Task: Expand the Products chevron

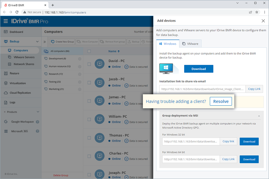Action: 38,112
